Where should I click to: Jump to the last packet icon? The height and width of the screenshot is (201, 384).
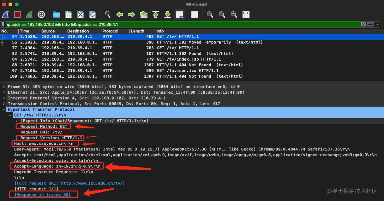pyautogui.click(x=168, y=15)
